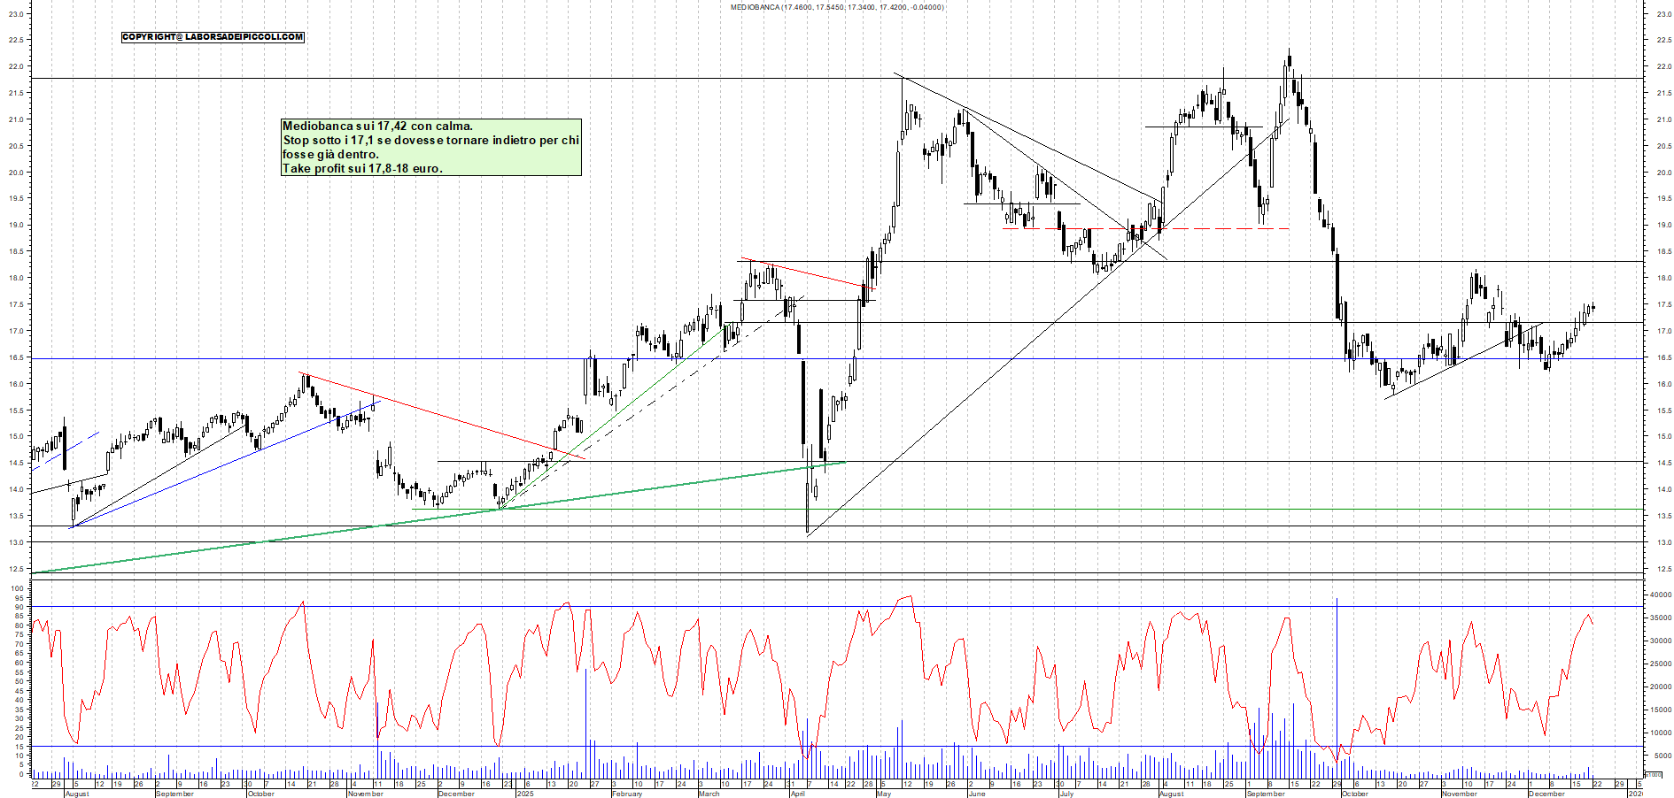Click the 23.0 price label on left axis
This screenshot has height=798, width=1674.
pyautogui.click(x=16, y=14)
